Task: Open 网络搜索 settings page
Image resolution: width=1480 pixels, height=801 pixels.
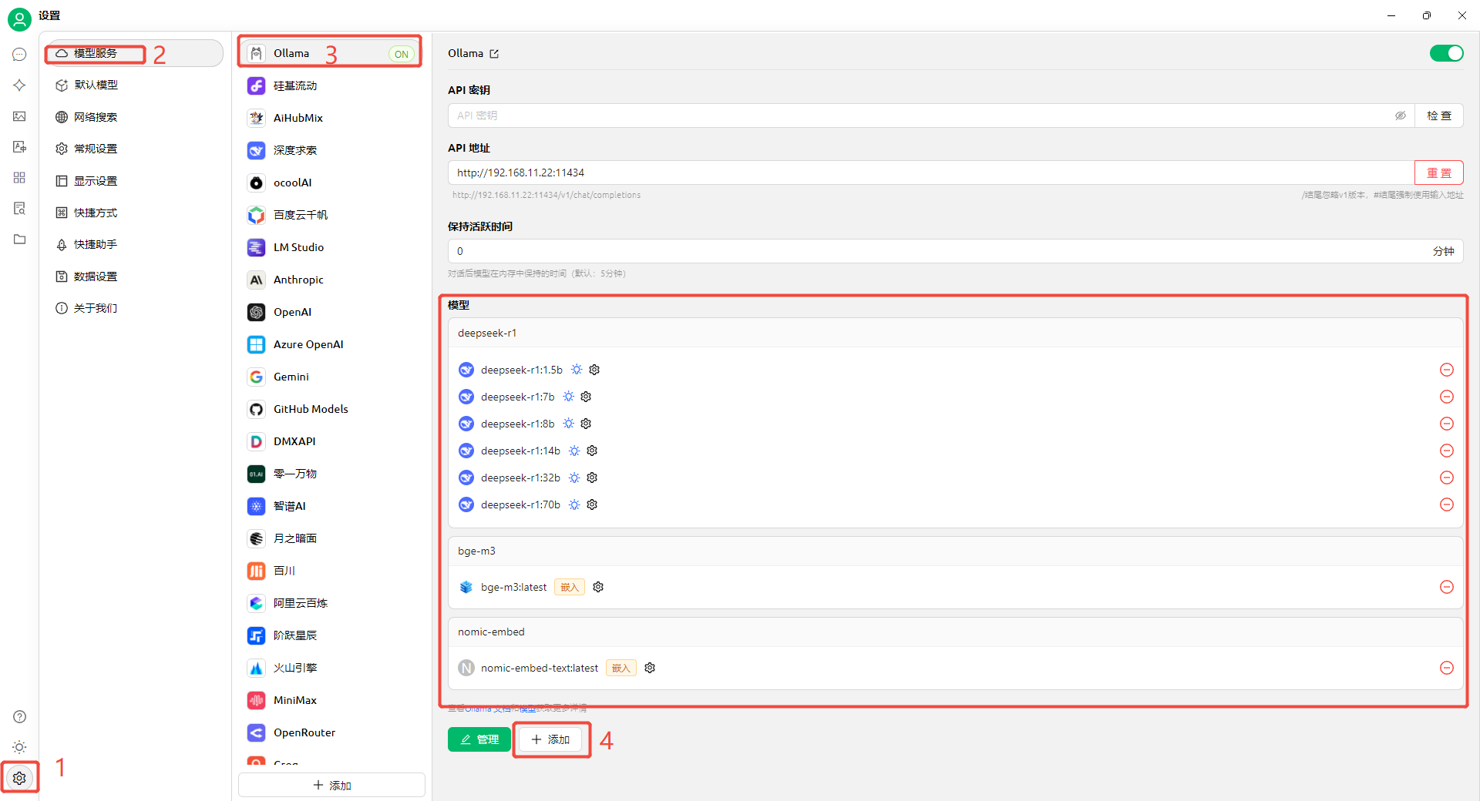Action: (x=134, y=117)
